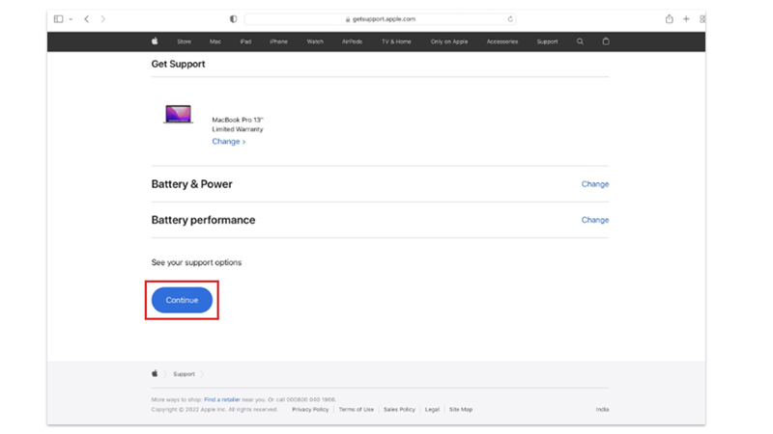Open a new tab with the plus icon
Viewport: 773px width, 434px height.
tap(686, 18)
